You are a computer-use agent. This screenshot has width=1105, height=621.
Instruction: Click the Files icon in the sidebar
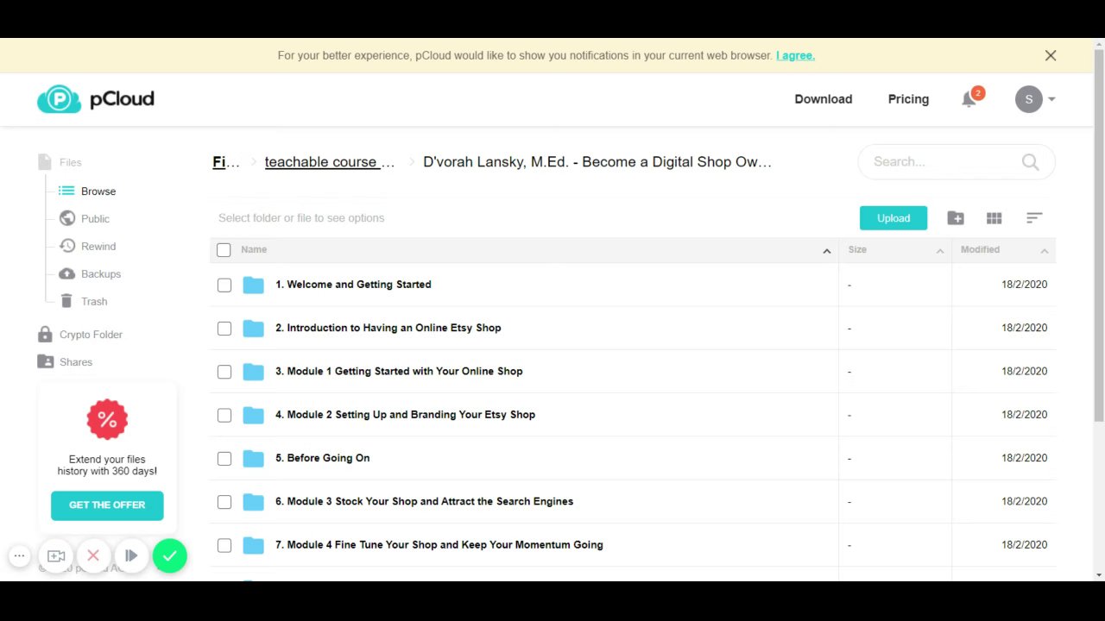pyautogui.click(x=45, y=162)
